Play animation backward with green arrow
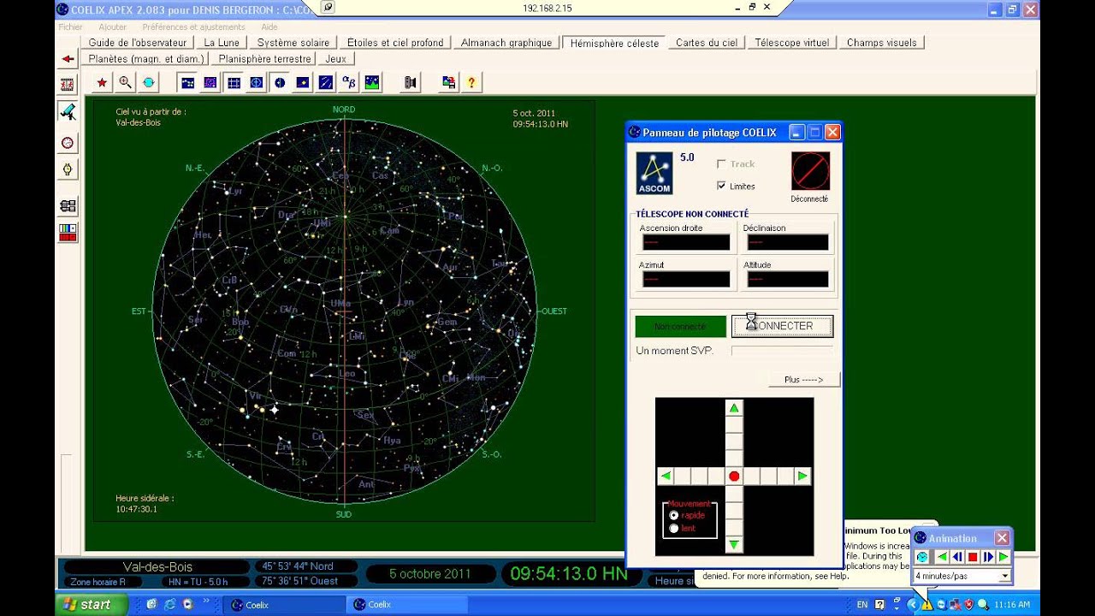This screenshot has height=616, width=1095. click(941, 557)
